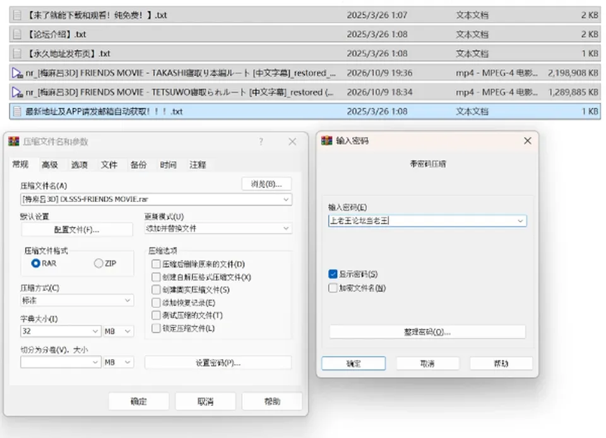Enable the 添加恢复记录(E) checkbox
The width and height of the screenshot is (606, 438).
(156, 302)
